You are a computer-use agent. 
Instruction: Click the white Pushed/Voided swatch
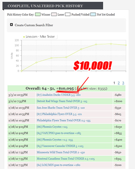67,15
